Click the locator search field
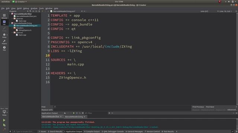This screenshot has height=133, width=238. pyautogui.click(x=25, y=132)
